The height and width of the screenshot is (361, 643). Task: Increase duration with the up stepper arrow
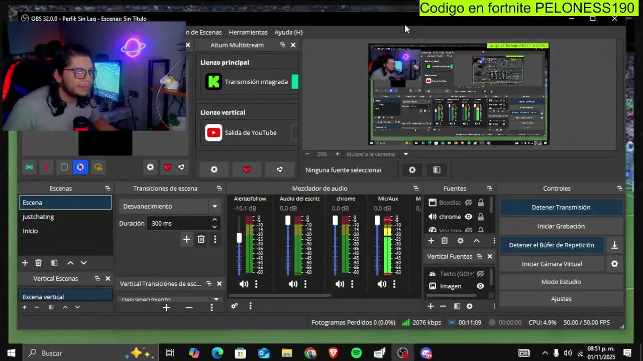point(215,220)
